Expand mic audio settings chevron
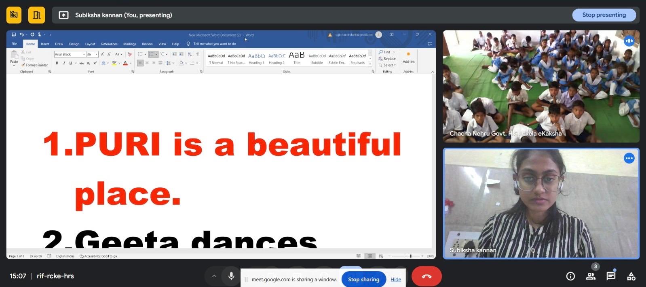The height and width of the screenshot is (287, 646). pyautogui.click(x=214, y=276)
